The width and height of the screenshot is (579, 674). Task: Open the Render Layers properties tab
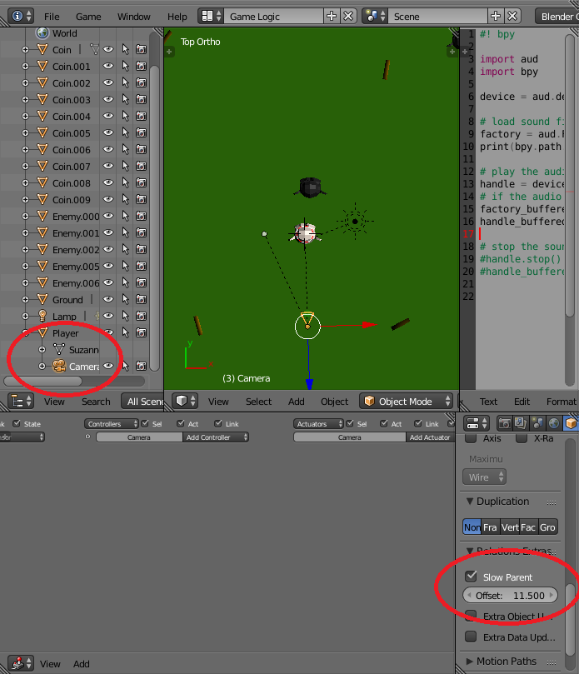click(521, 423)
